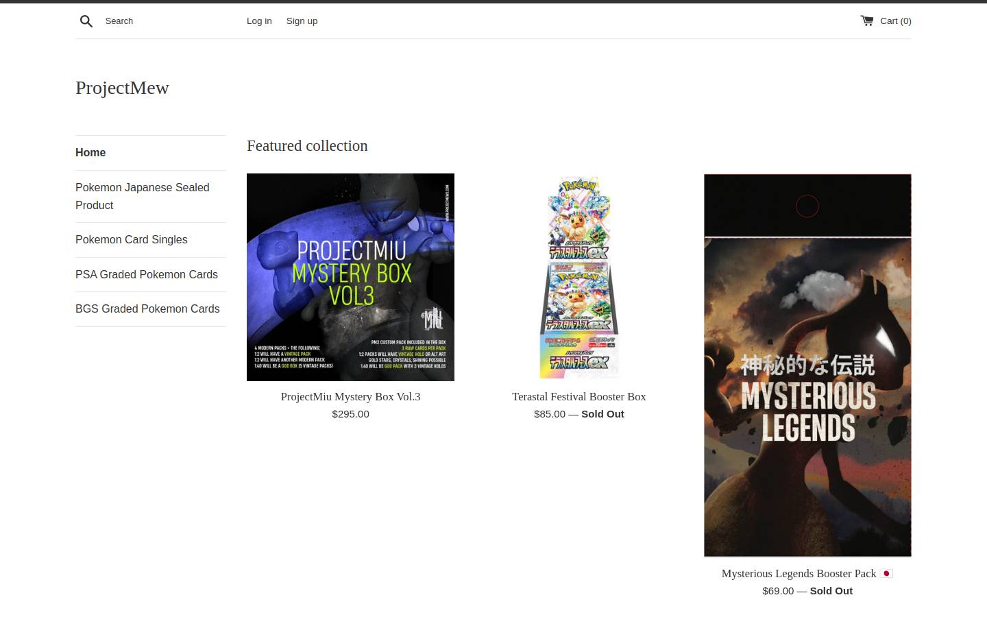
Task: Open the Sign up link
Action: coord(302,21)
